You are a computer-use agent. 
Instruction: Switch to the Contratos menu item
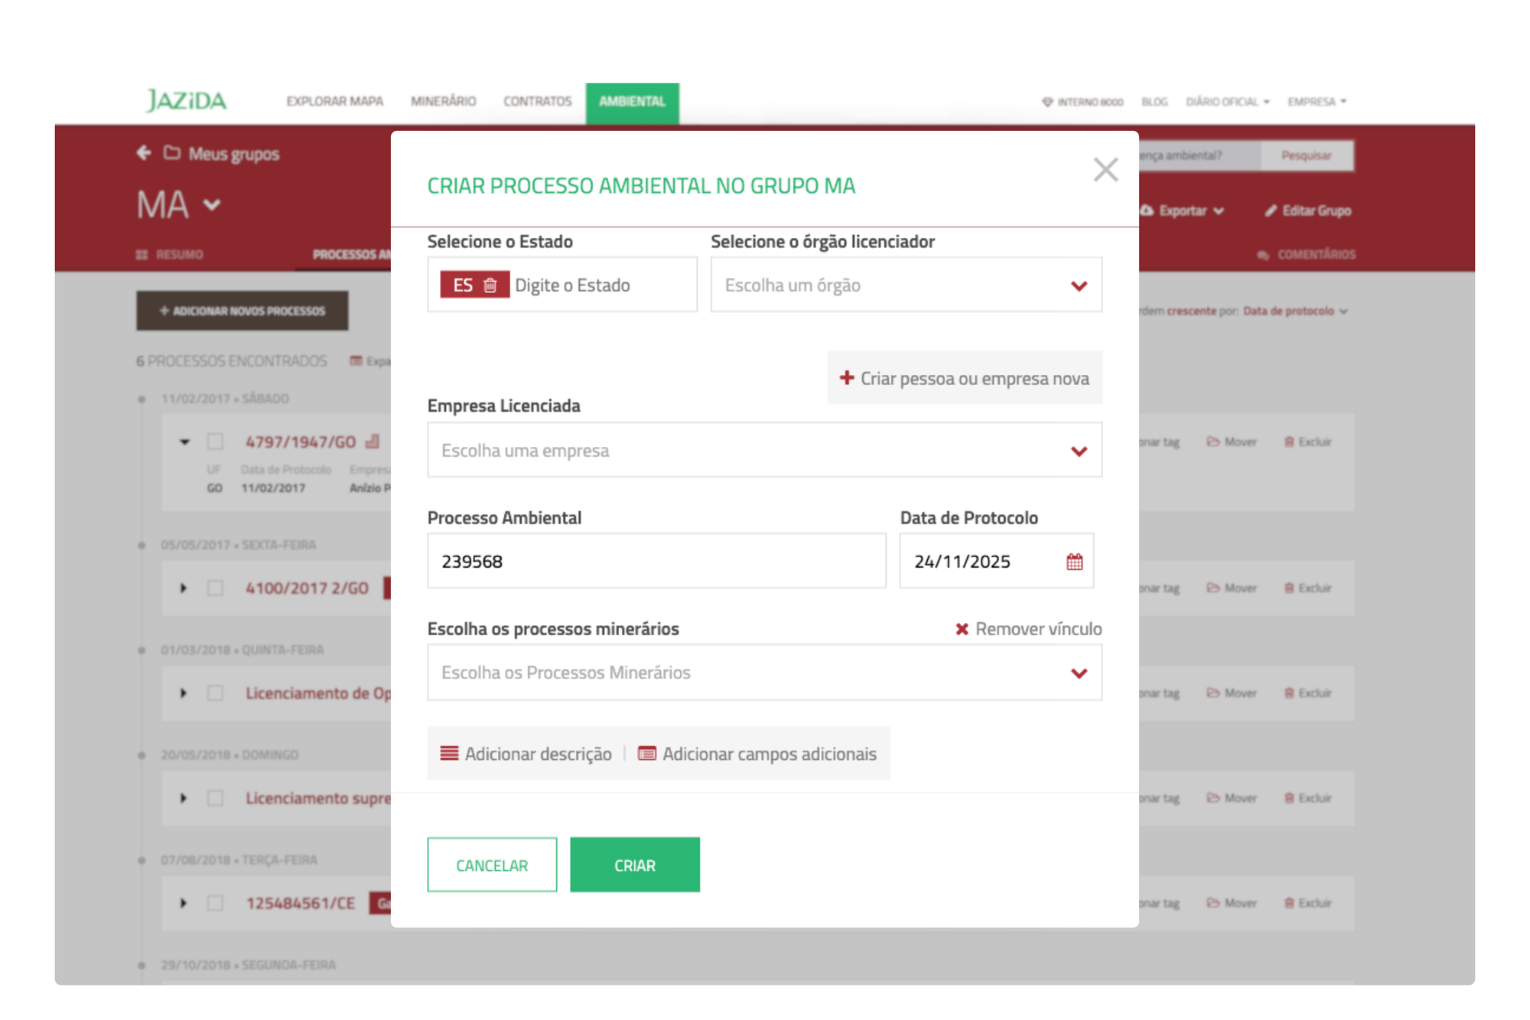(x=537, y=101)
